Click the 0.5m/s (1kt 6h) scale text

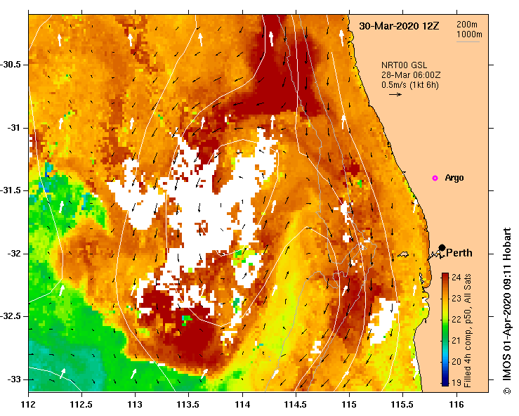coord(409,85)
